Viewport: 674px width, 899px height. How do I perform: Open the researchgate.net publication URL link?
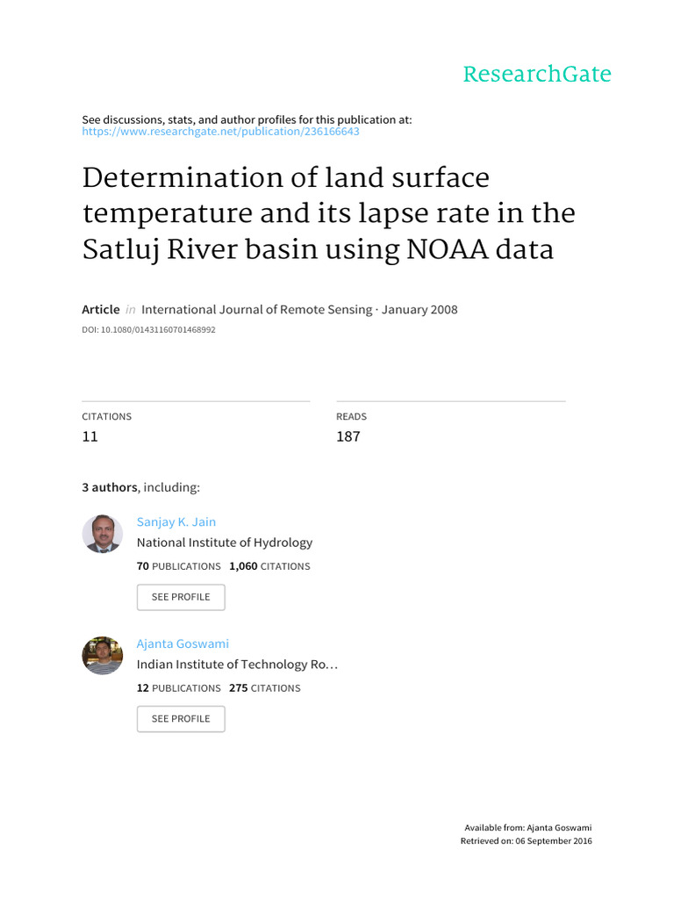(x=220, y=132)
